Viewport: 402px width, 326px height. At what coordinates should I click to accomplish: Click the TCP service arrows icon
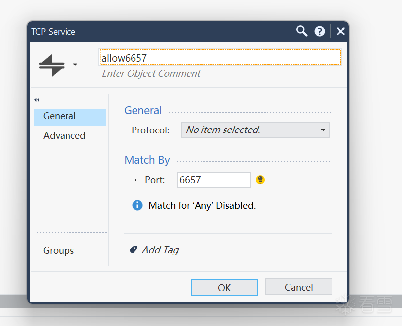tap(52, 65)
